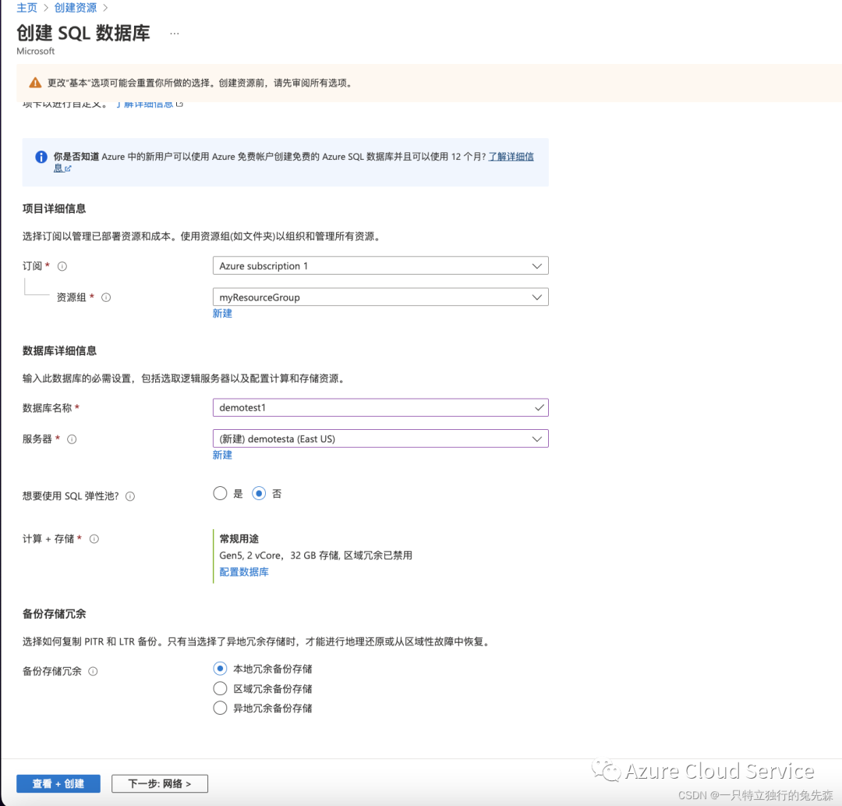Screen dimensions: 842x806
Task: Click the 数据库详细信息 heading
Action: point(59,351)
